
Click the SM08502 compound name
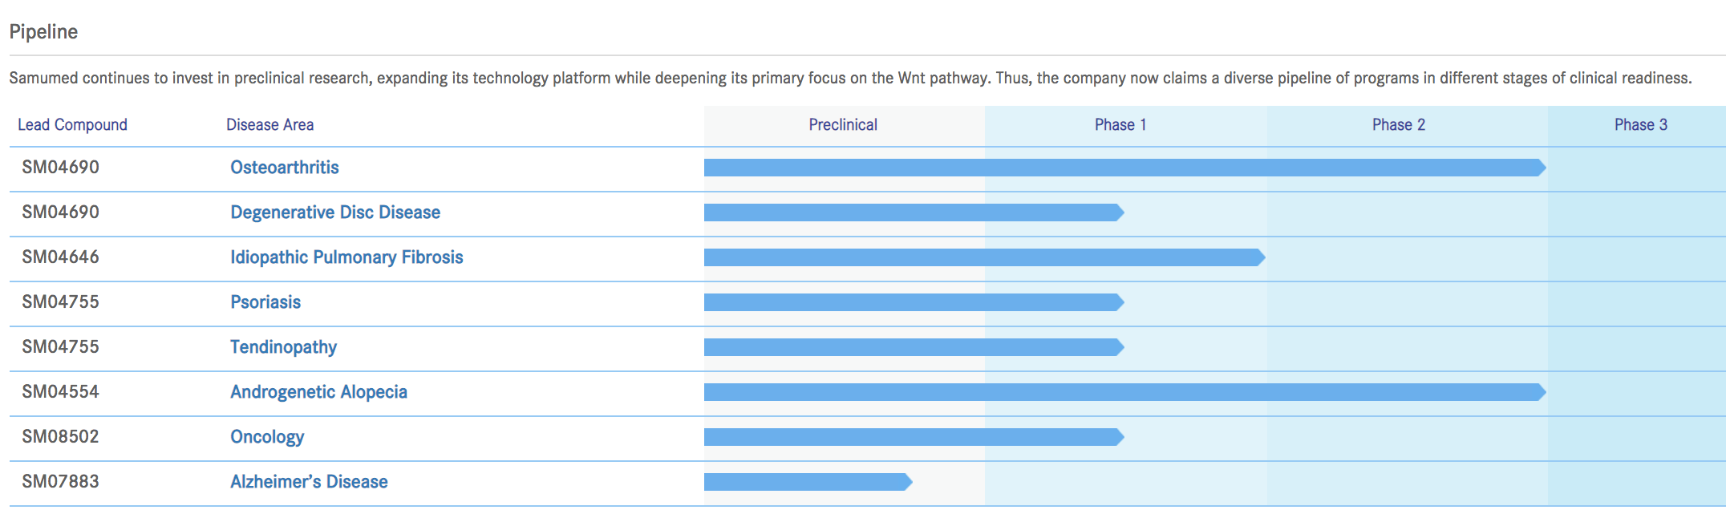tap(60, 437)
